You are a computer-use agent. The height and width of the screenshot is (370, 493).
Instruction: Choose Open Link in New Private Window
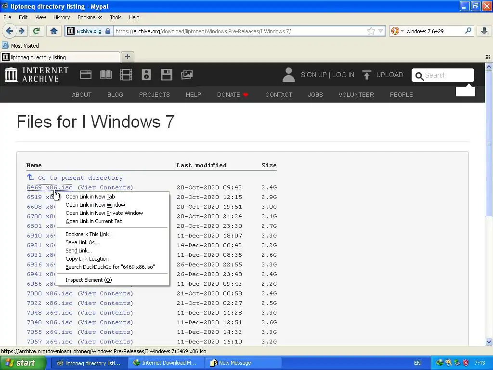112,213
